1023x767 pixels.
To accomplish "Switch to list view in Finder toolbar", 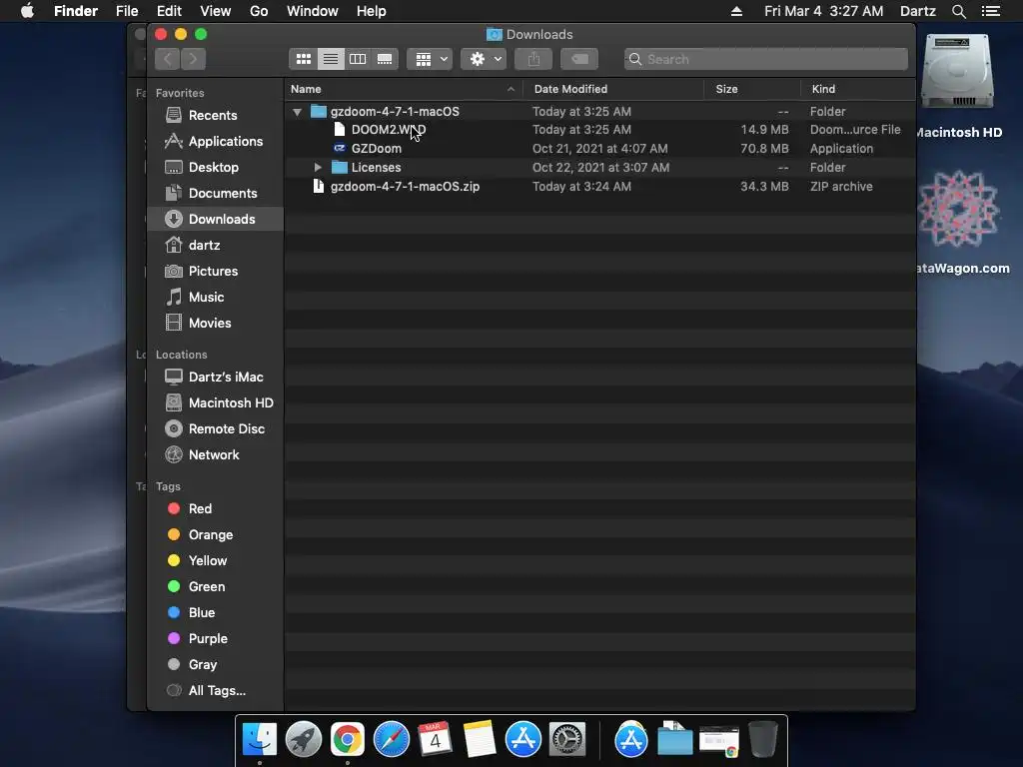I will point(331,59).
